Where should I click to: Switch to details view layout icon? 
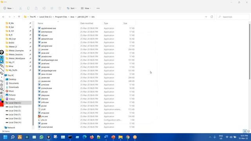(x=245, y=131)
